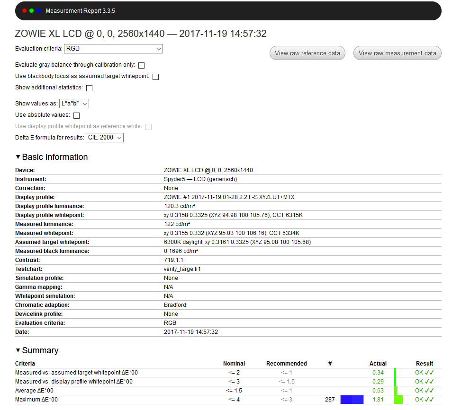Viewport: 461px width, 410px height.
Task: Open the Show values as L*a*b* dropdown
Action: click(x=74, y=104)
